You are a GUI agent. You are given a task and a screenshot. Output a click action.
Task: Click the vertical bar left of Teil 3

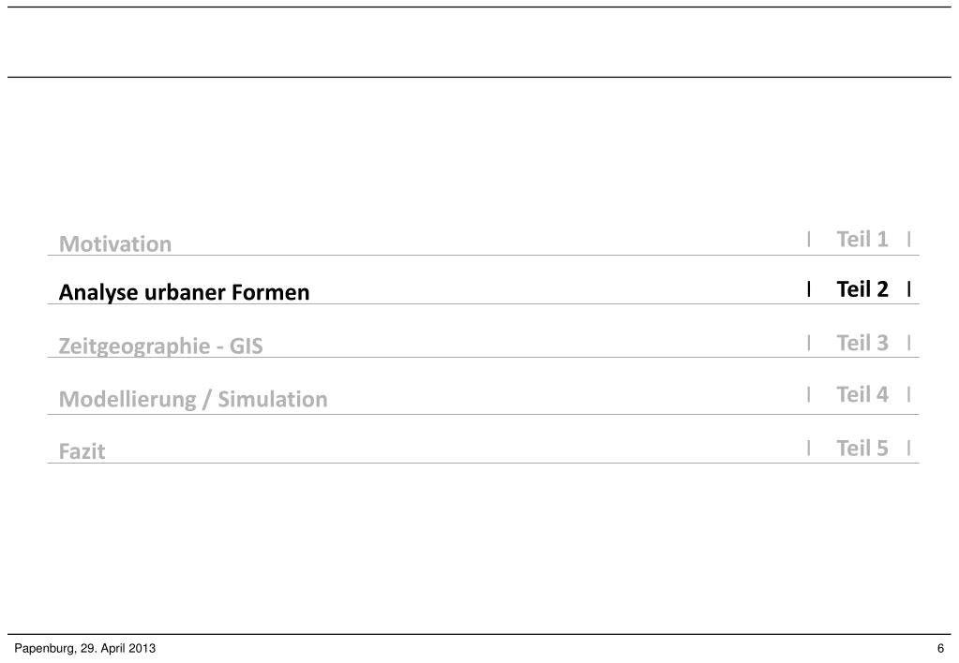click(x=808, y=343)
